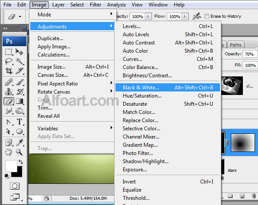Viewport: 258px width, 205px height.
Task: Choose Desaturate command
Action: [x=168, y=104]
